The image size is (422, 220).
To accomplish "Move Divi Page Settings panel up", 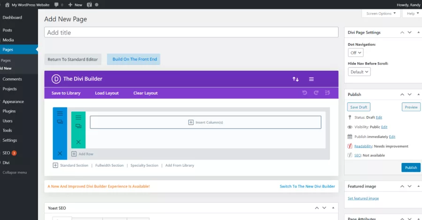I will (402, 32).
